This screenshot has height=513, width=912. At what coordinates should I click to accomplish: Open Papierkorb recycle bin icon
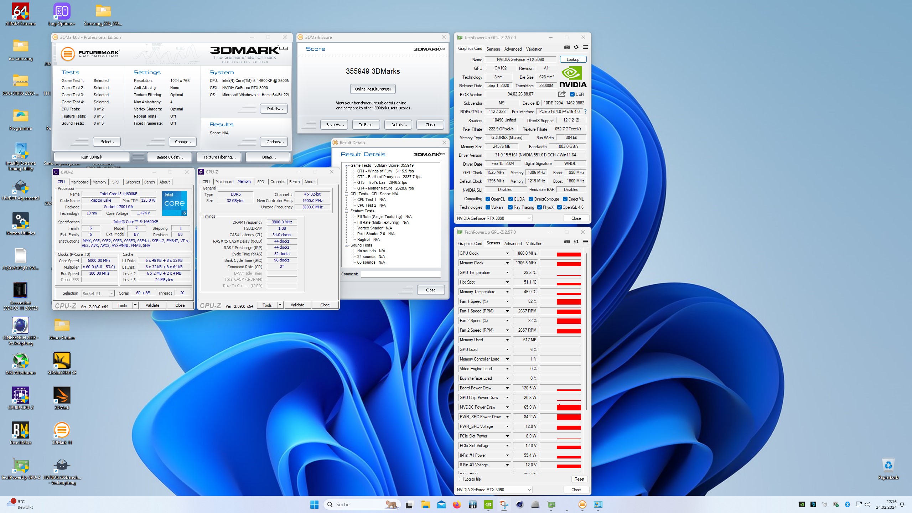pyautogui.click(x=888, y=468)
